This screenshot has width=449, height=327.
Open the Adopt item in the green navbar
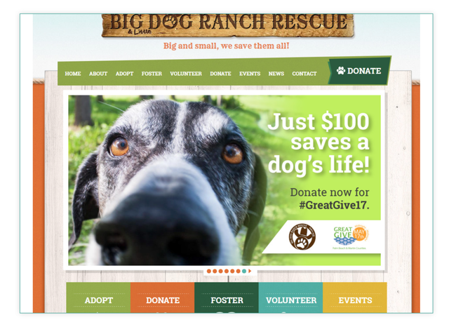point(125,74)
